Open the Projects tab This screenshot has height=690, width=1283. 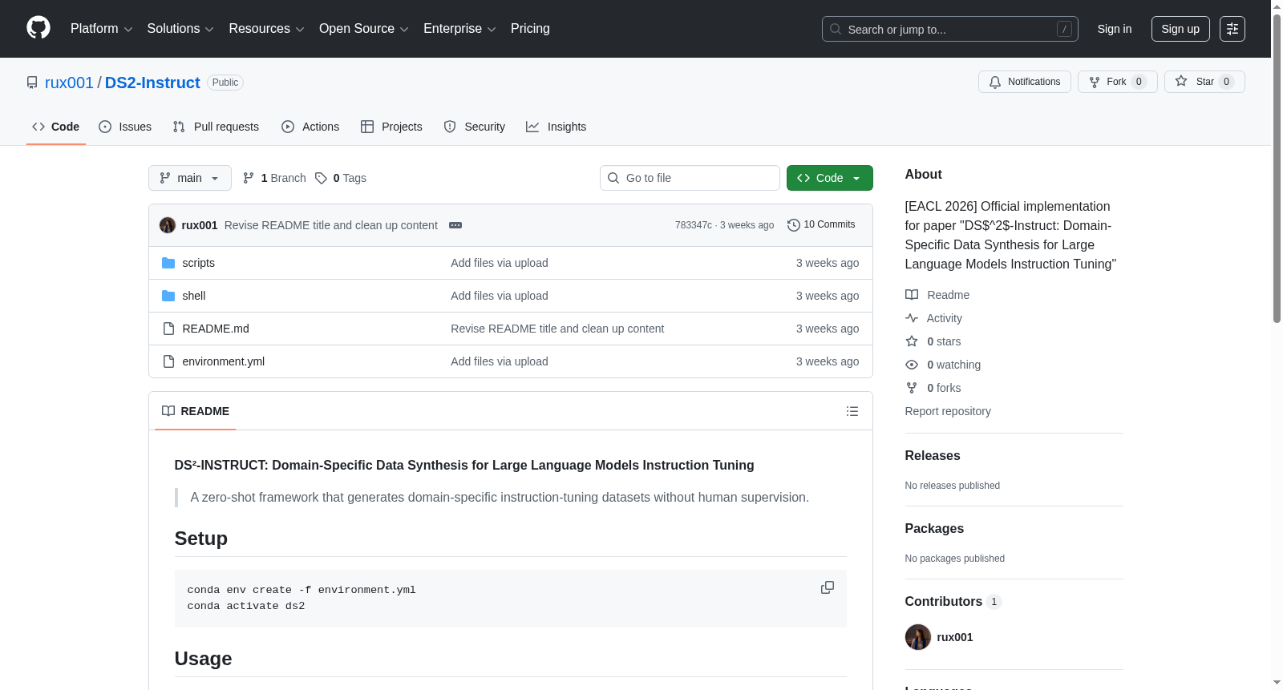(391, 127)
